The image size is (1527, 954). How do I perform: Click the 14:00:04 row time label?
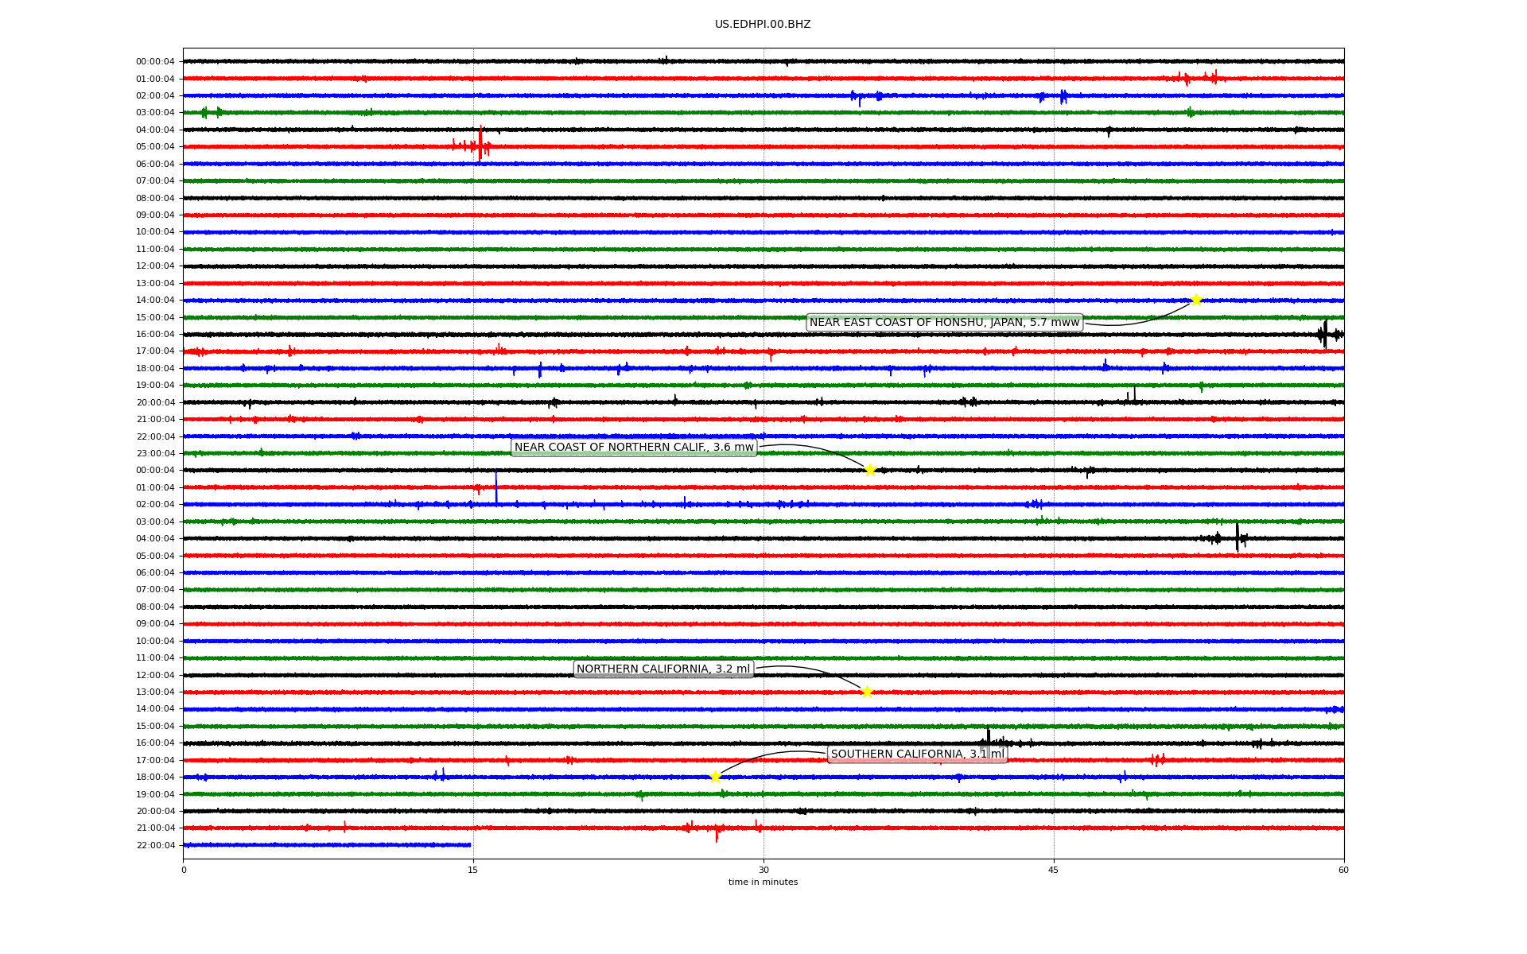click(155, 301)
